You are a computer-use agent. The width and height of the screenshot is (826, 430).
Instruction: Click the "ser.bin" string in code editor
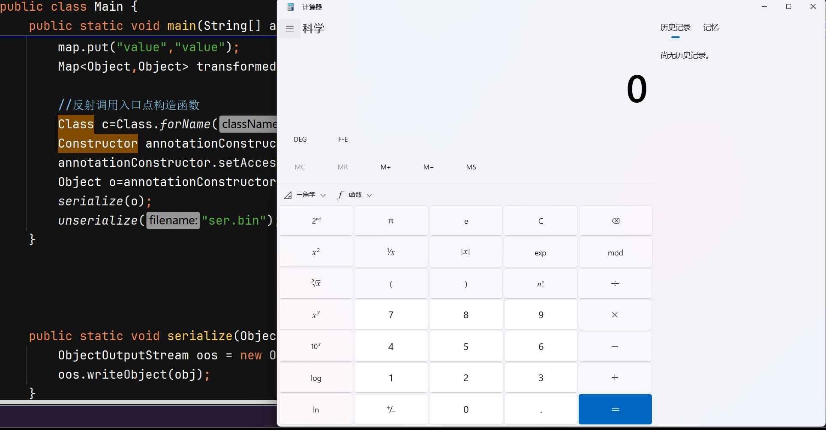234,220
